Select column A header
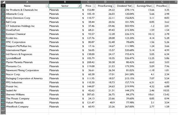178x115 pixels. (27, 2)
